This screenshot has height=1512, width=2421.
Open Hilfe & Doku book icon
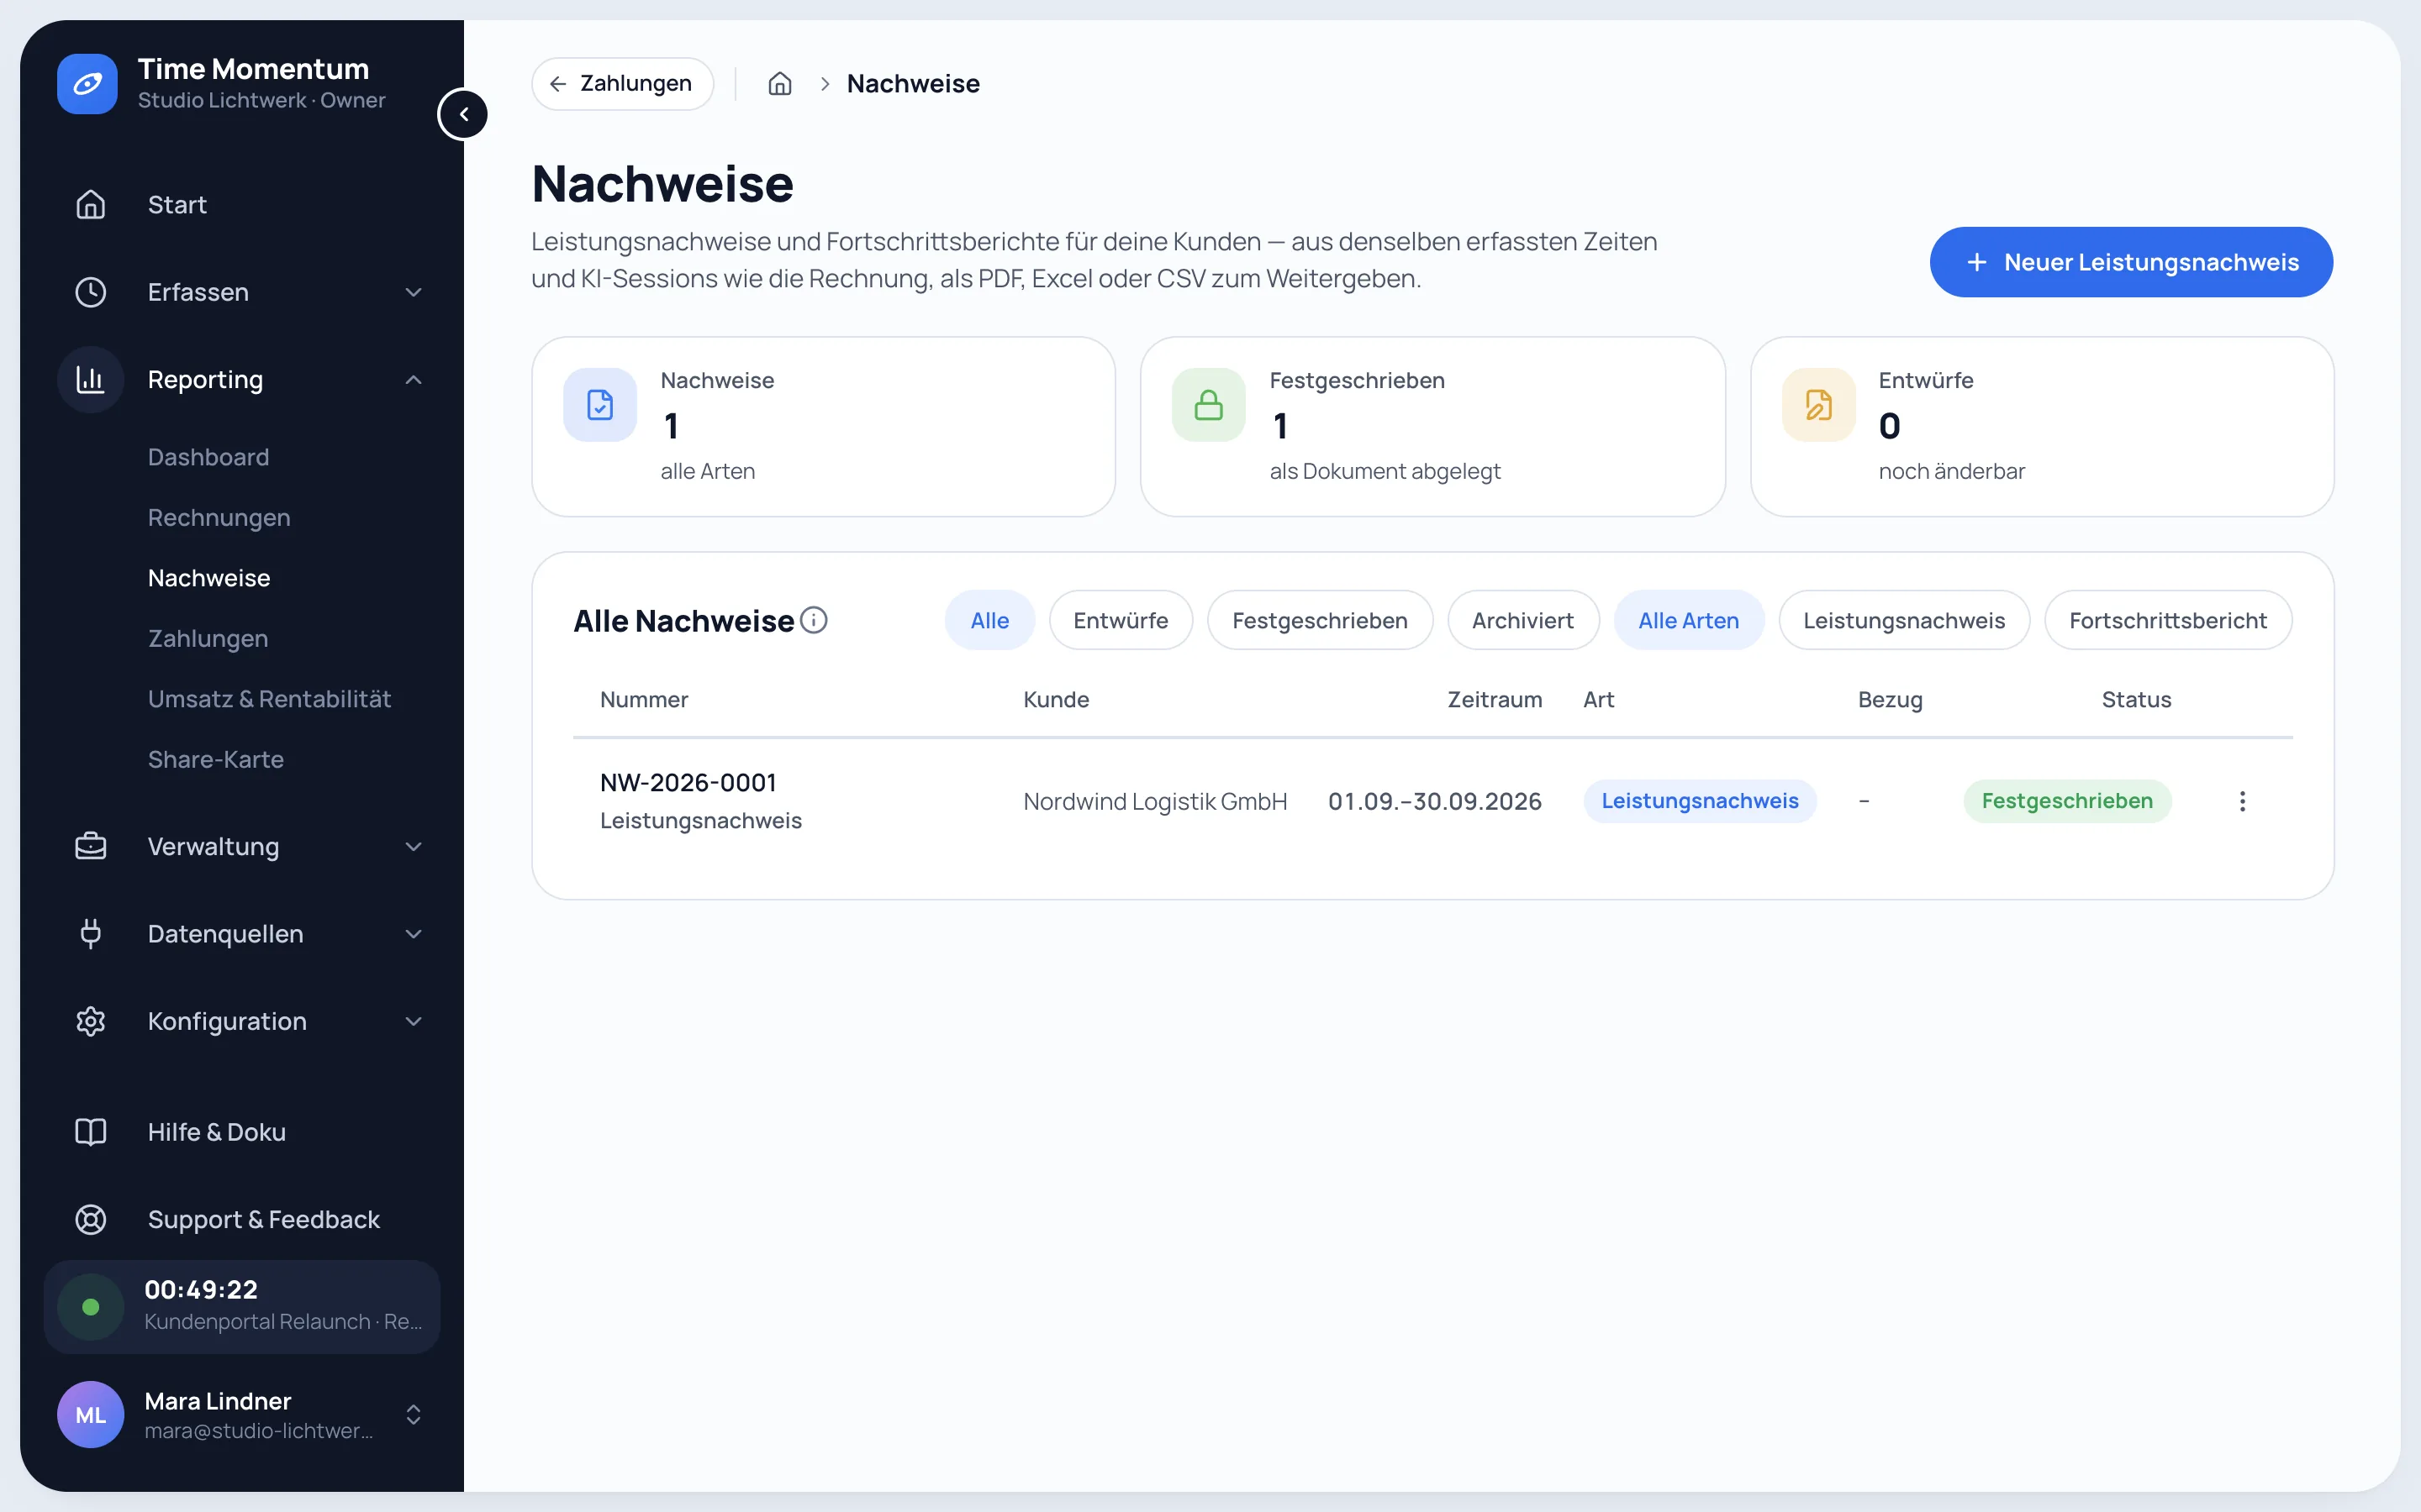pos(90,1132)
